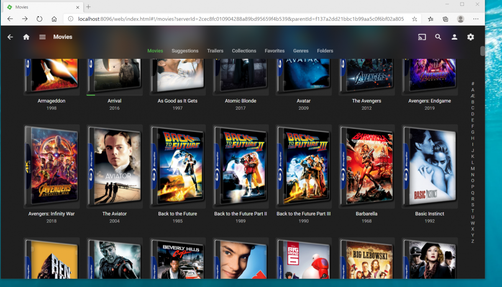Open the browser favorites list icon
This screenshot has width=502, height=287.
tap(430, 19)
